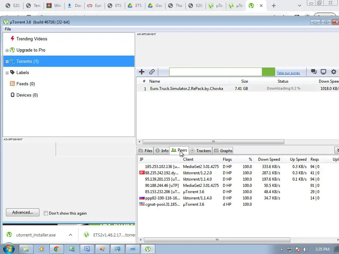Select Euro.Truck.Simulator.2.RePack.by.Chovka torrent row
The image size is (339, 254).
tap(238, 89)
